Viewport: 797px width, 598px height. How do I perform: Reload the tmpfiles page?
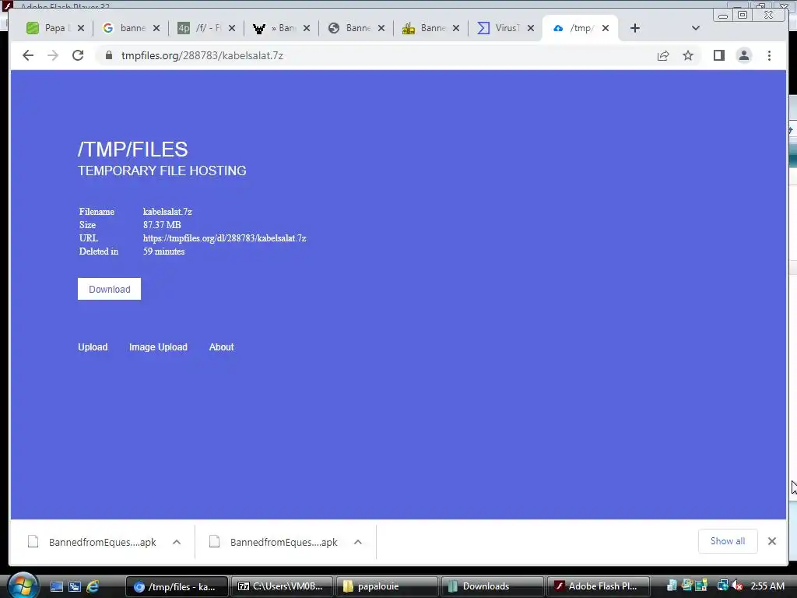click(78, 55)
